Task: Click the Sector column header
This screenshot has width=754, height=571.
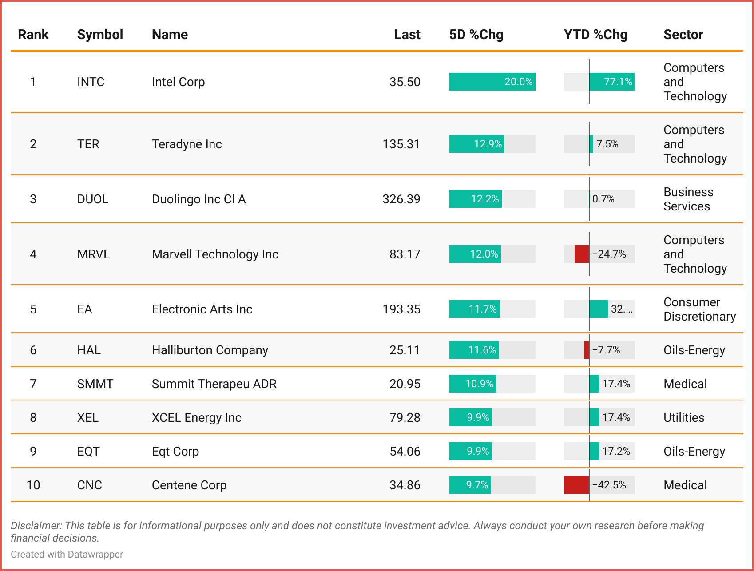Action: (x=683, y=35)
